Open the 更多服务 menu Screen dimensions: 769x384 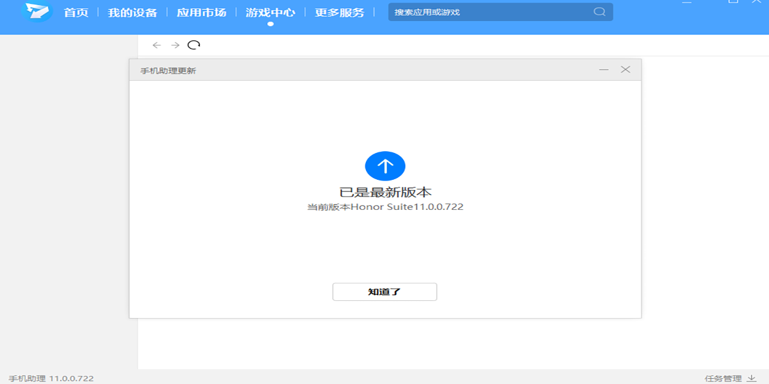340,12
